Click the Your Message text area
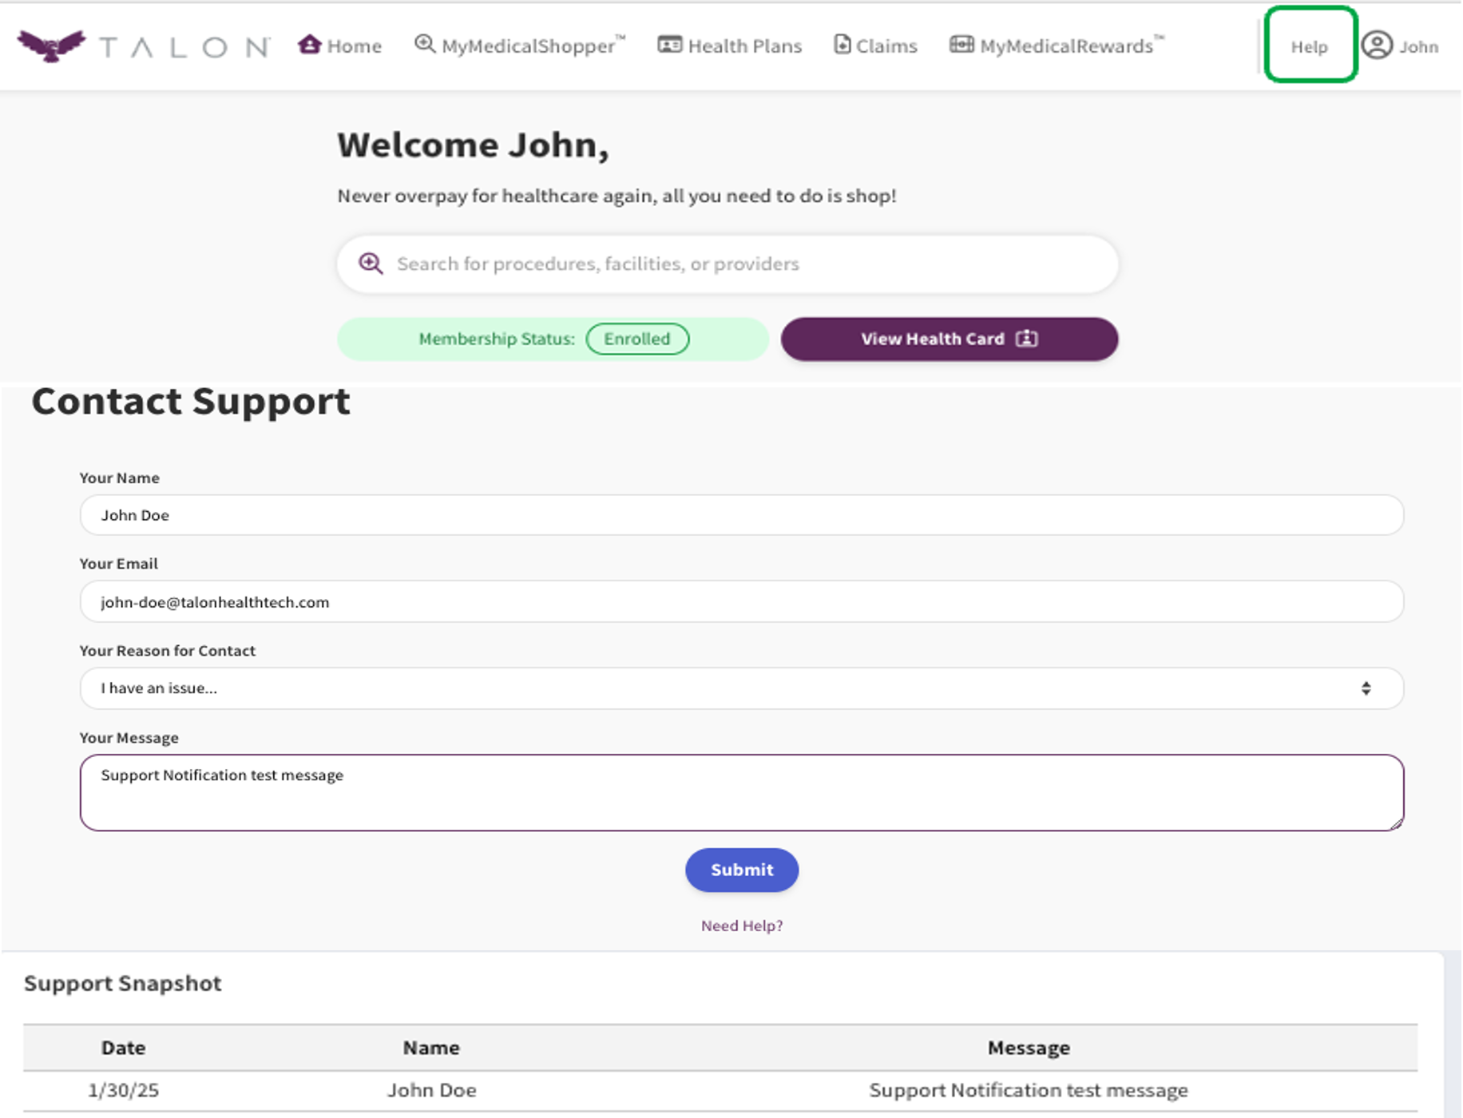The height and width of the screenshot is (1118, 1463). pyautogui.click(x=741, y=792)
